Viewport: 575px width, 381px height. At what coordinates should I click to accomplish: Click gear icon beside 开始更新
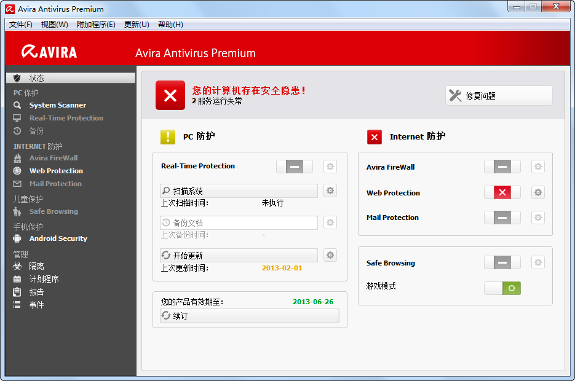pos(330,255)
